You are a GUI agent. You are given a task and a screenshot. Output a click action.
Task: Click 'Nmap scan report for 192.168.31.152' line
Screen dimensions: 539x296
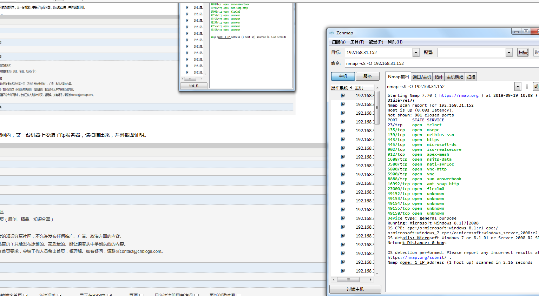point(430,105)
